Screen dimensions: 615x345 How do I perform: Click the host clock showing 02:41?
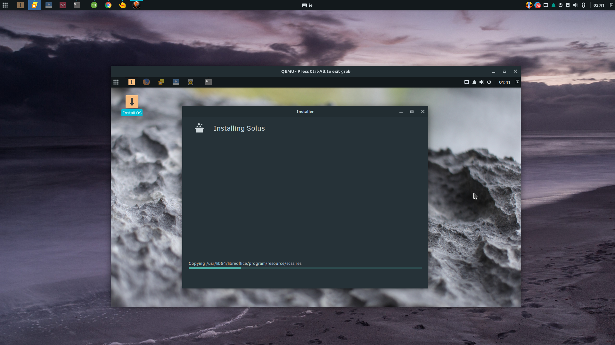click(x=599, y=5)
